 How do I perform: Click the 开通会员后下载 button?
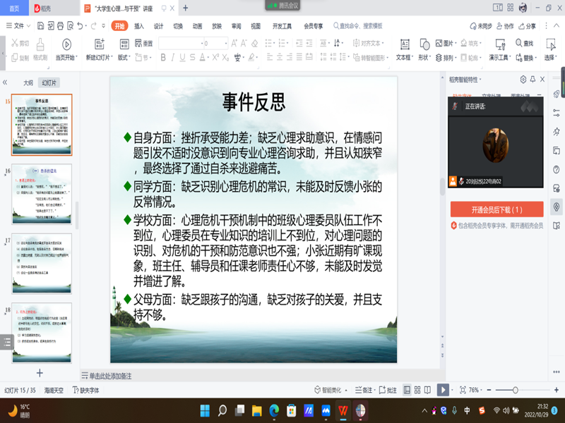coord(496,209)
